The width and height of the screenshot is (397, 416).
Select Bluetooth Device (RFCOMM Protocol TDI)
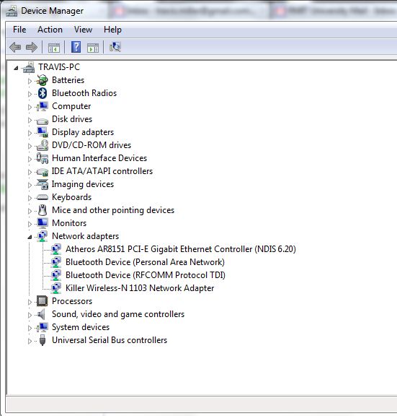click(x=146, y=275)
